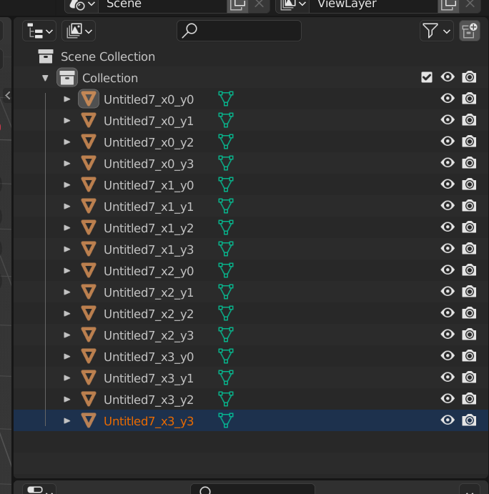
Task: Click mesh data icon for Untitled7_x1_y0
Action: (226, 184)
